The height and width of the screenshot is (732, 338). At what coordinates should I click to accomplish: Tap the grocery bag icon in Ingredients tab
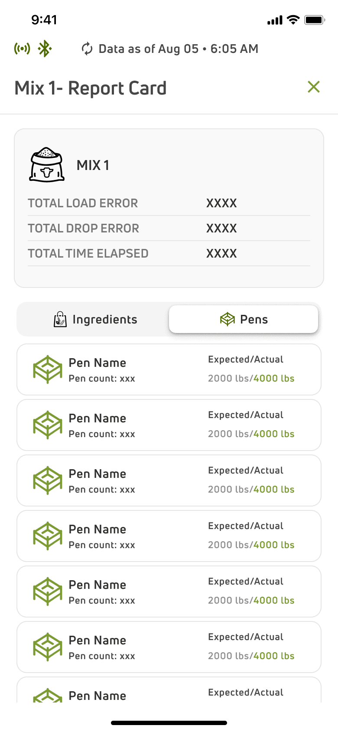(60, 320)
